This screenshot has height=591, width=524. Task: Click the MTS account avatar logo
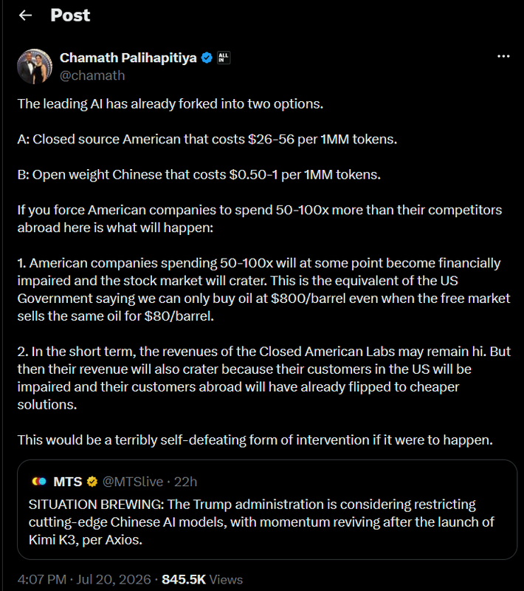point(39,482)
